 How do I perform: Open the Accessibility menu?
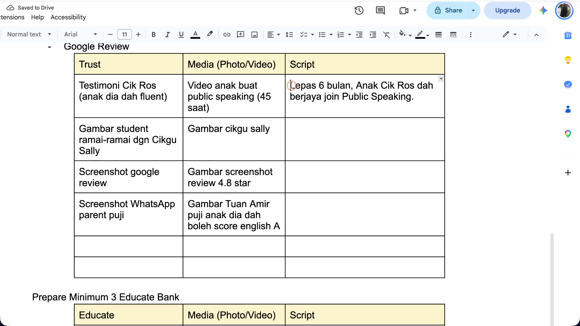(x=68, y=17)
